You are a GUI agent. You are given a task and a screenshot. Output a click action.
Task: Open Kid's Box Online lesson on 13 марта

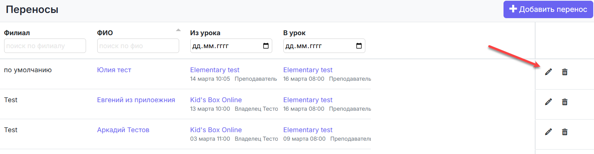[216, 100]
